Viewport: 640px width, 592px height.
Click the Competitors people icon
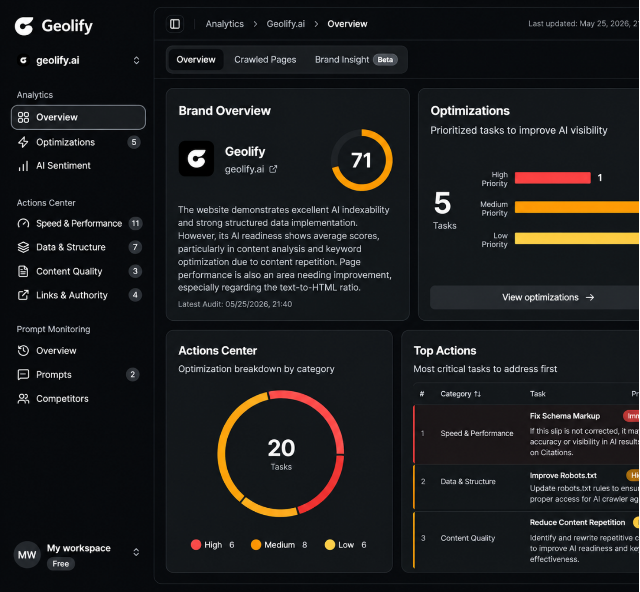(x=23, y=399)
